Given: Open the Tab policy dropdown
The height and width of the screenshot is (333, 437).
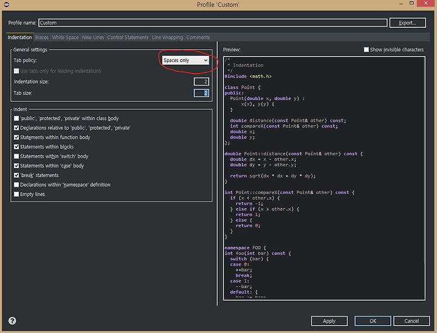Looking at the screenshot, I should [x=186, y=61].
